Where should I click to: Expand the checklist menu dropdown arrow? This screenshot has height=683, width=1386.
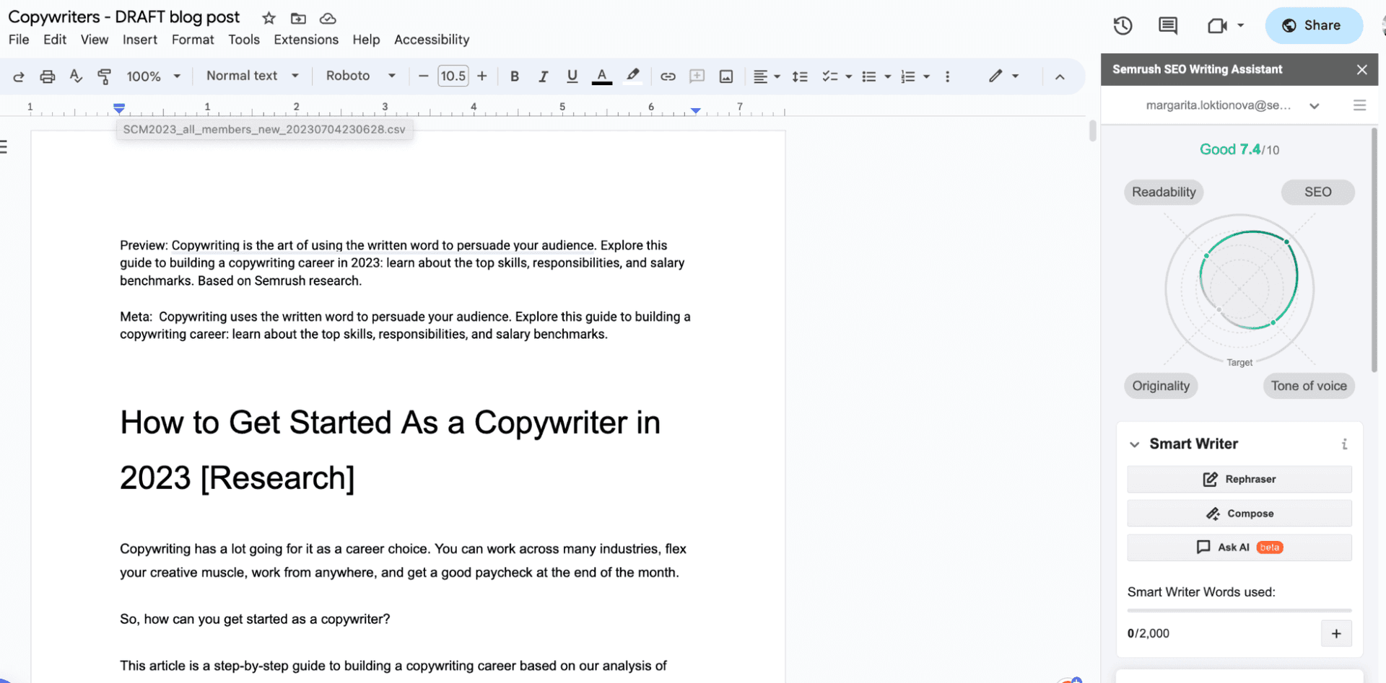point(849,76)
